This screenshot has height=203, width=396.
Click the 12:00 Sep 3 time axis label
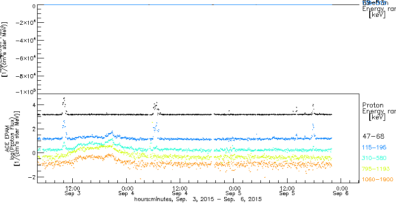click(72, 191)
